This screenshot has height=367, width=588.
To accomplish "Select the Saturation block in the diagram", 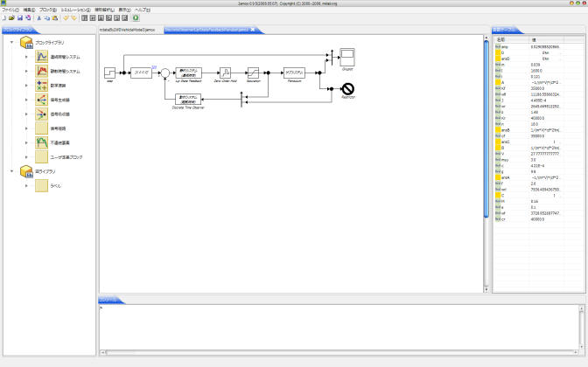I will coord(254,73).
